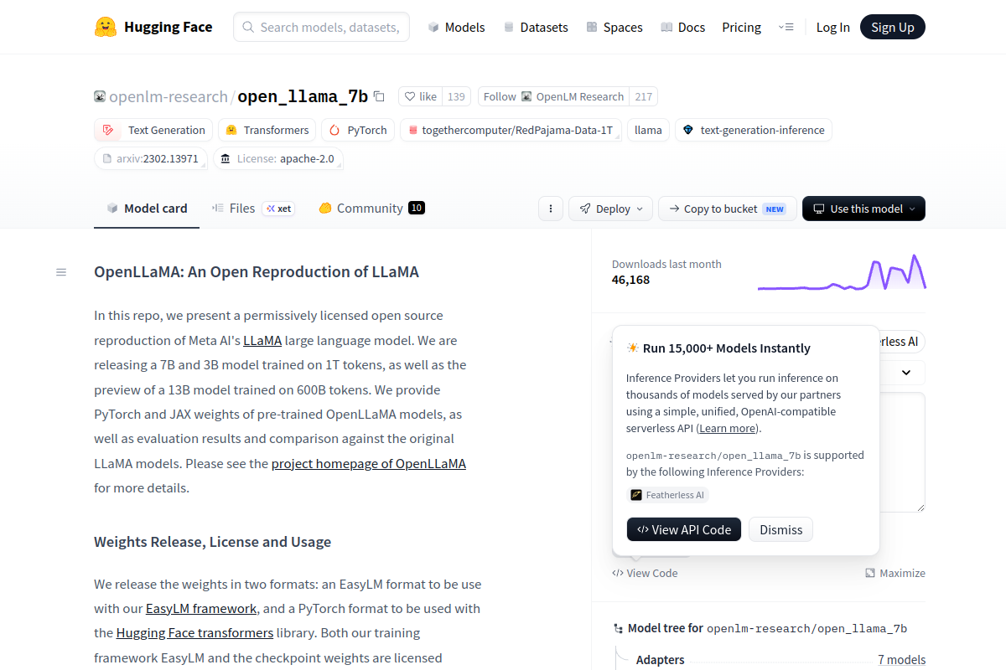
Task: Click the Spaces icon in navbar
Action: [x=592, y=27]
